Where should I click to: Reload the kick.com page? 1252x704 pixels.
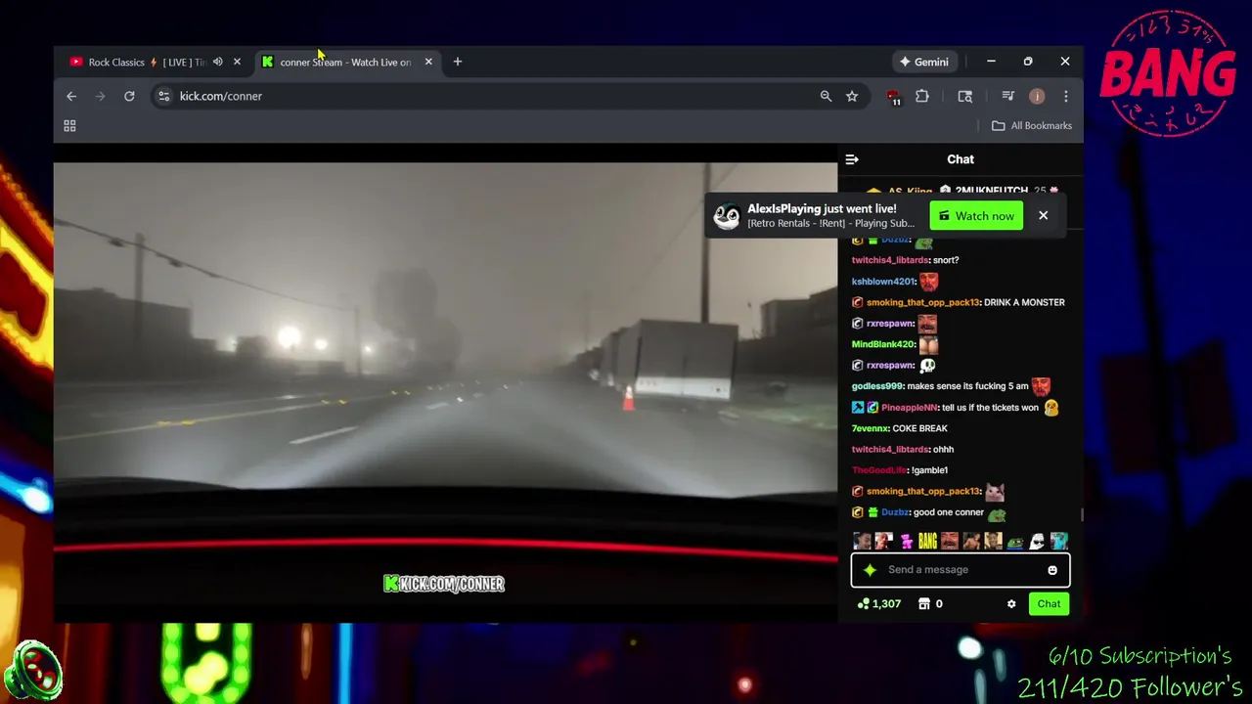click(x=129, y=96)
